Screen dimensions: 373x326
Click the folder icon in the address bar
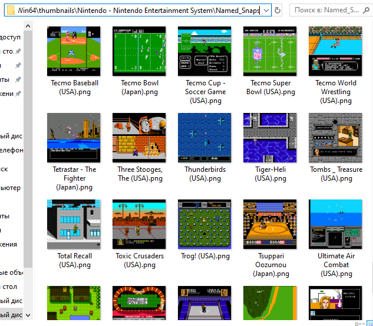[x=11, y=10]
